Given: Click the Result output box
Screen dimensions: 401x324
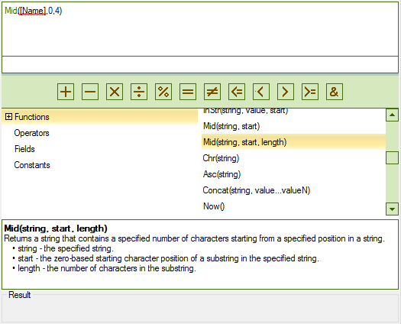Looking at the screenshot, I should click(x=200, y=309).
